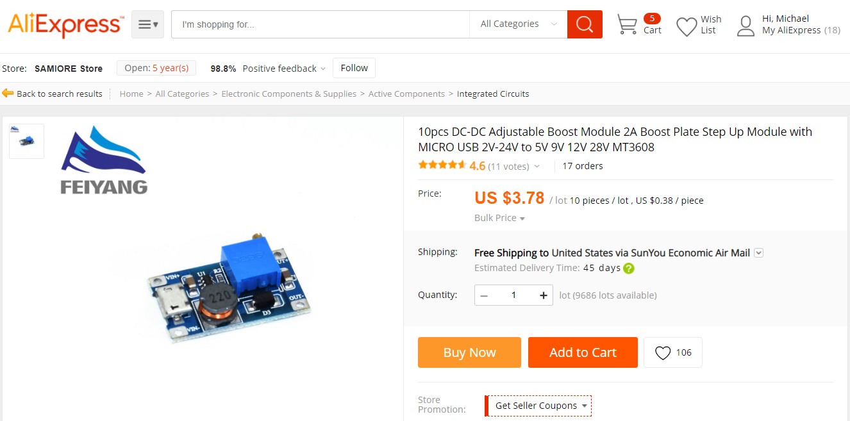The width and height of the screenshot is (850, 421).
Task: Select Electronic Components & Supplies breadcrumb
Action: coord(288,94)
